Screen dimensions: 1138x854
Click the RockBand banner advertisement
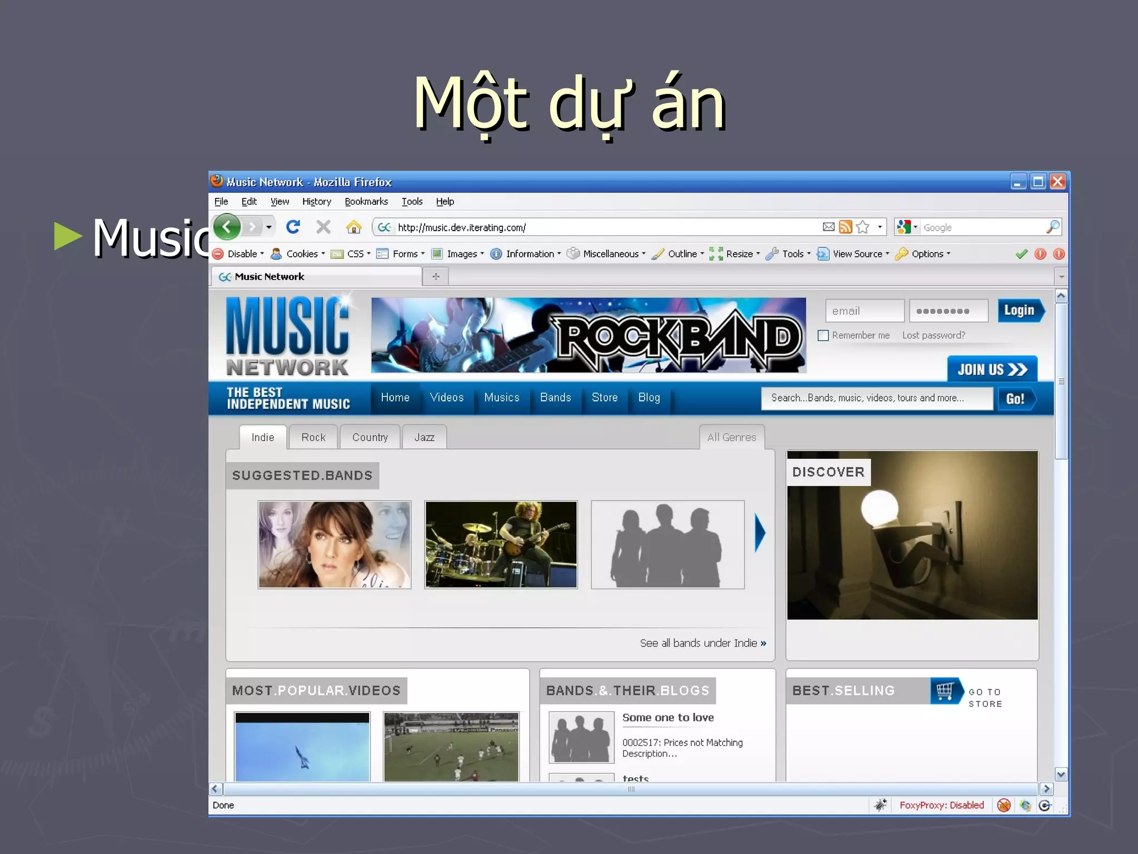coord(588,335)
